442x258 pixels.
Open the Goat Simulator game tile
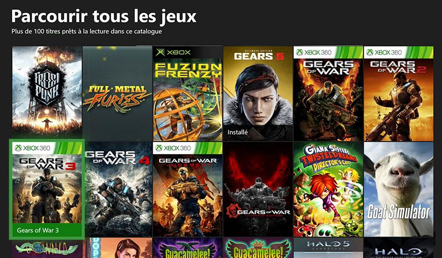pos(398,189)
